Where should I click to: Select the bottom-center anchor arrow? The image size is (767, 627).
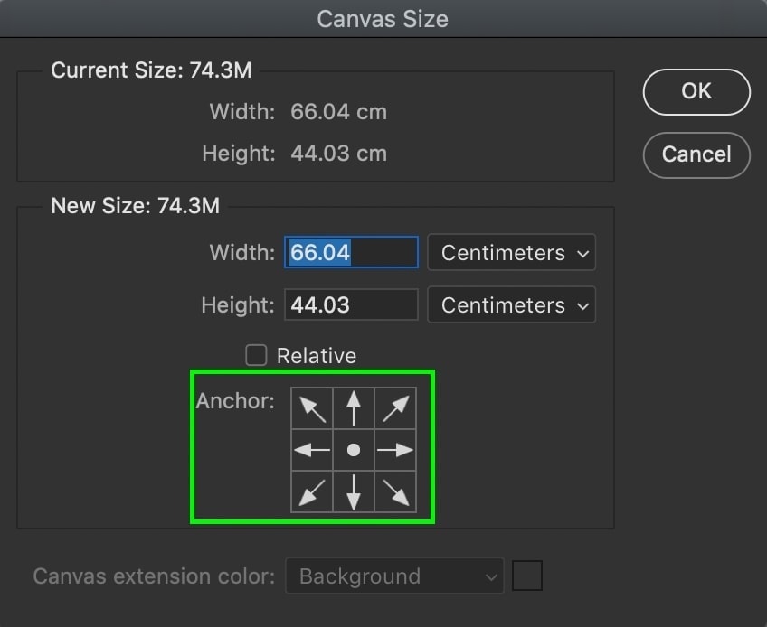pos(354,491)
